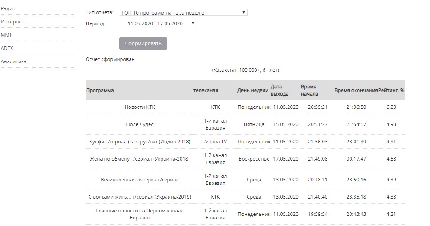Click the Время окончания column header
The height and width of the screenshot is (226, 430).
(356, 90)
